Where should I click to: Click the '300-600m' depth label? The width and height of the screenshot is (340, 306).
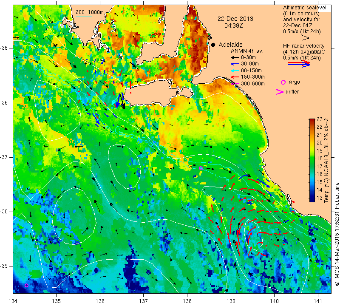252,83
